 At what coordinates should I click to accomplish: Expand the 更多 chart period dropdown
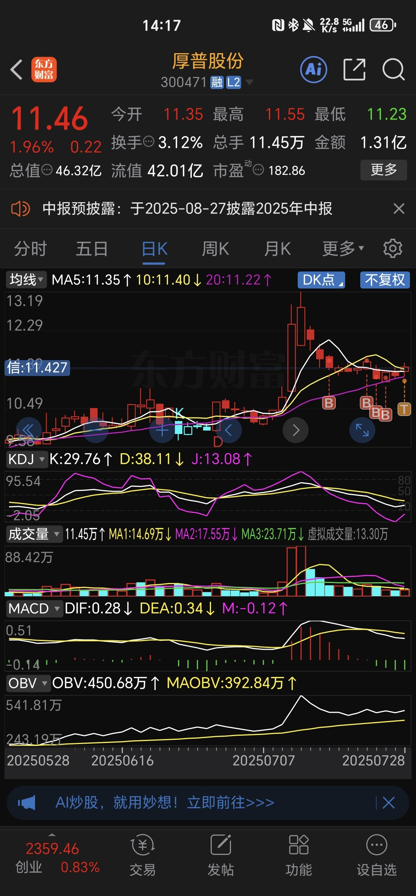coord(343,249)
